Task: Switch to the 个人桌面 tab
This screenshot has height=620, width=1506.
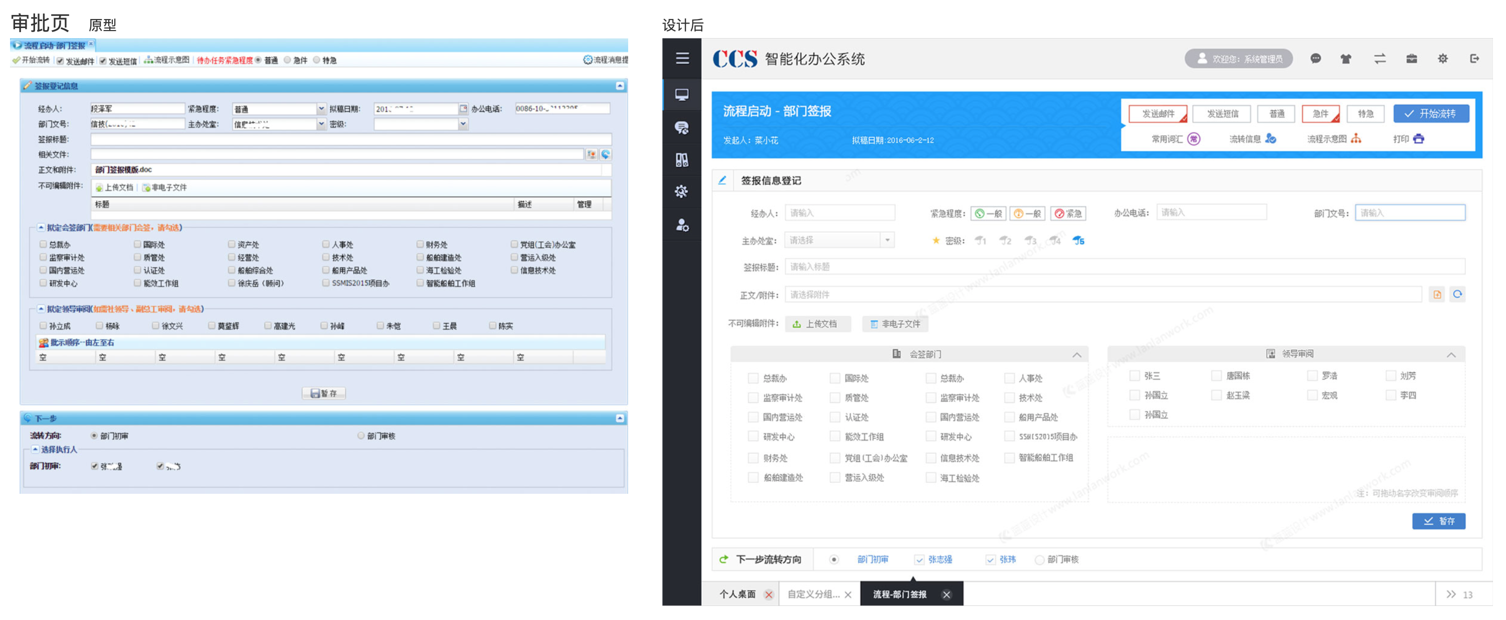Action: point(738,594)
